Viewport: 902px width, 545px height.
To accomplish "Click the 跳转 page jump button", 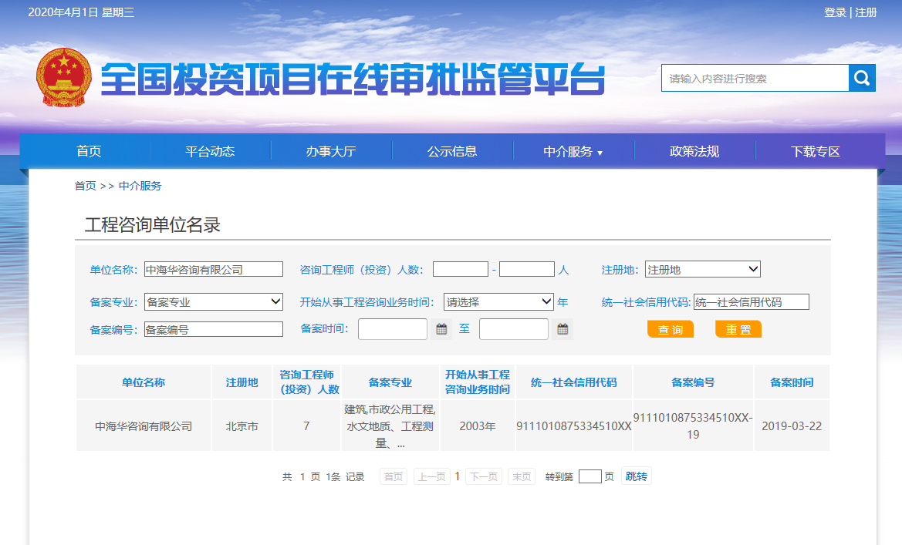I will coord(636,476).
